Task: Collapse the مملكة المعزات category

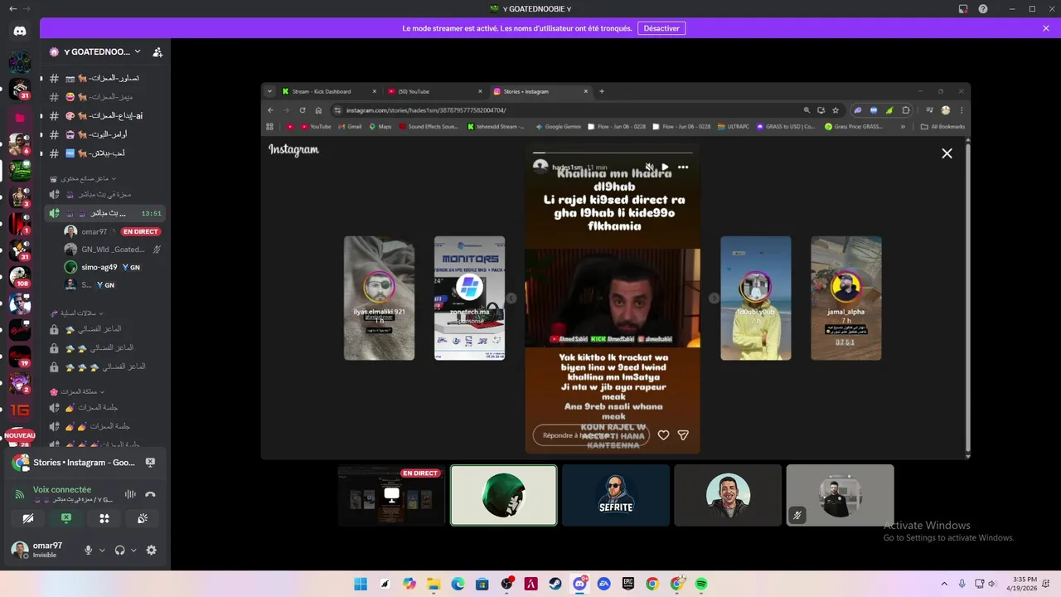Action: click(x=78, y=391)
